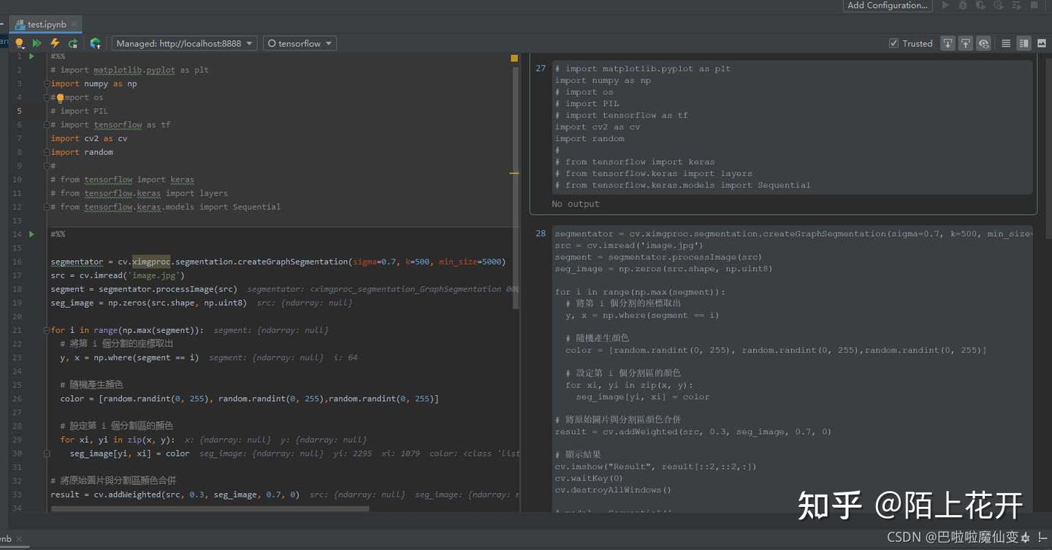
Task: Click the horizontal scrollbar in the editor
Action: [210, 509]
